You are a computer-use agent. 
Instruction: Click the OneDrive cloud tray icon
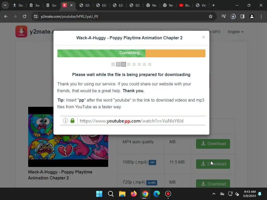tap(222, 194)
